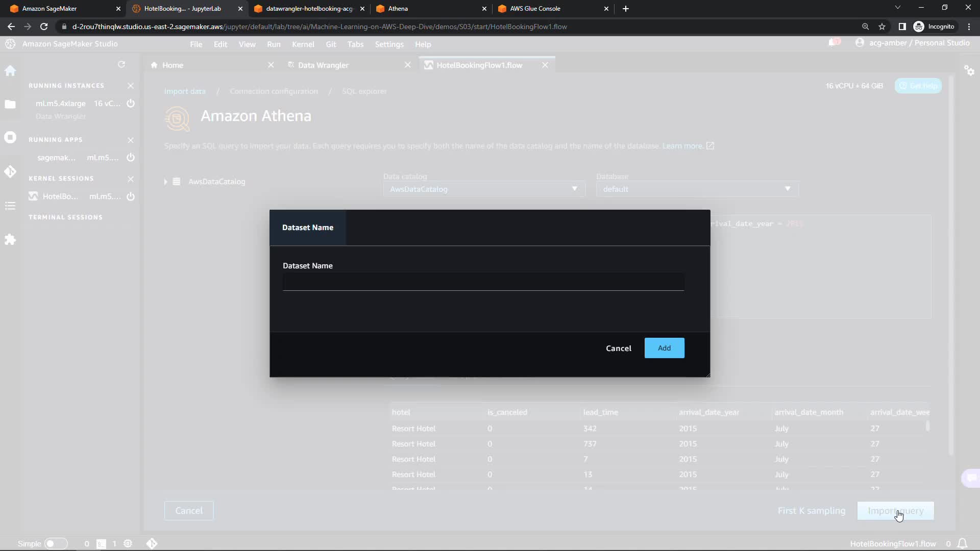Click the Git icon in status bar
The width and height of the screenshot is (980, 551).
(152, 544)
